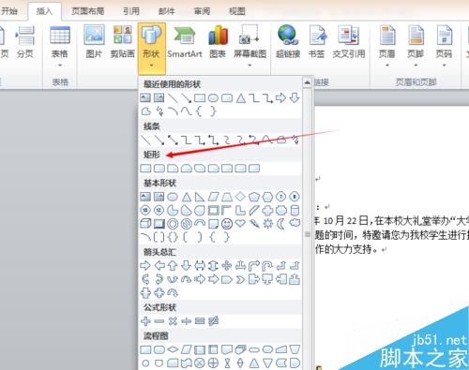
Task: Select the plain rectangle under 矩形
Action: [145, 169]
